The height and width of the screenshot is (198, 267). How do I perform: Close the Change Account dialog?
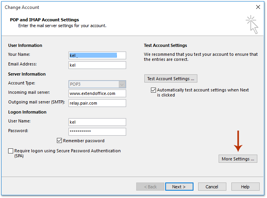click(x=258, y=7)
